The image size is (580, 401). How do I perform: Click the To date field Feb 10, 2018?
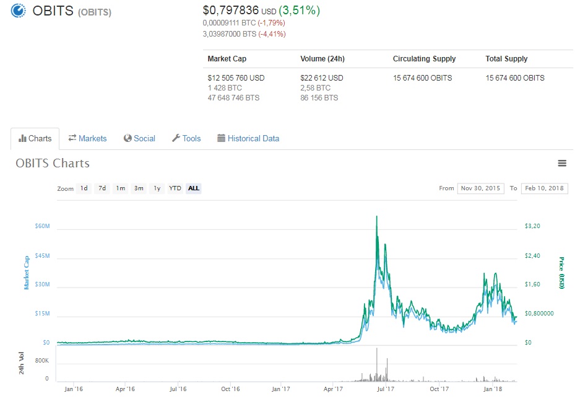tap(545, 188)
